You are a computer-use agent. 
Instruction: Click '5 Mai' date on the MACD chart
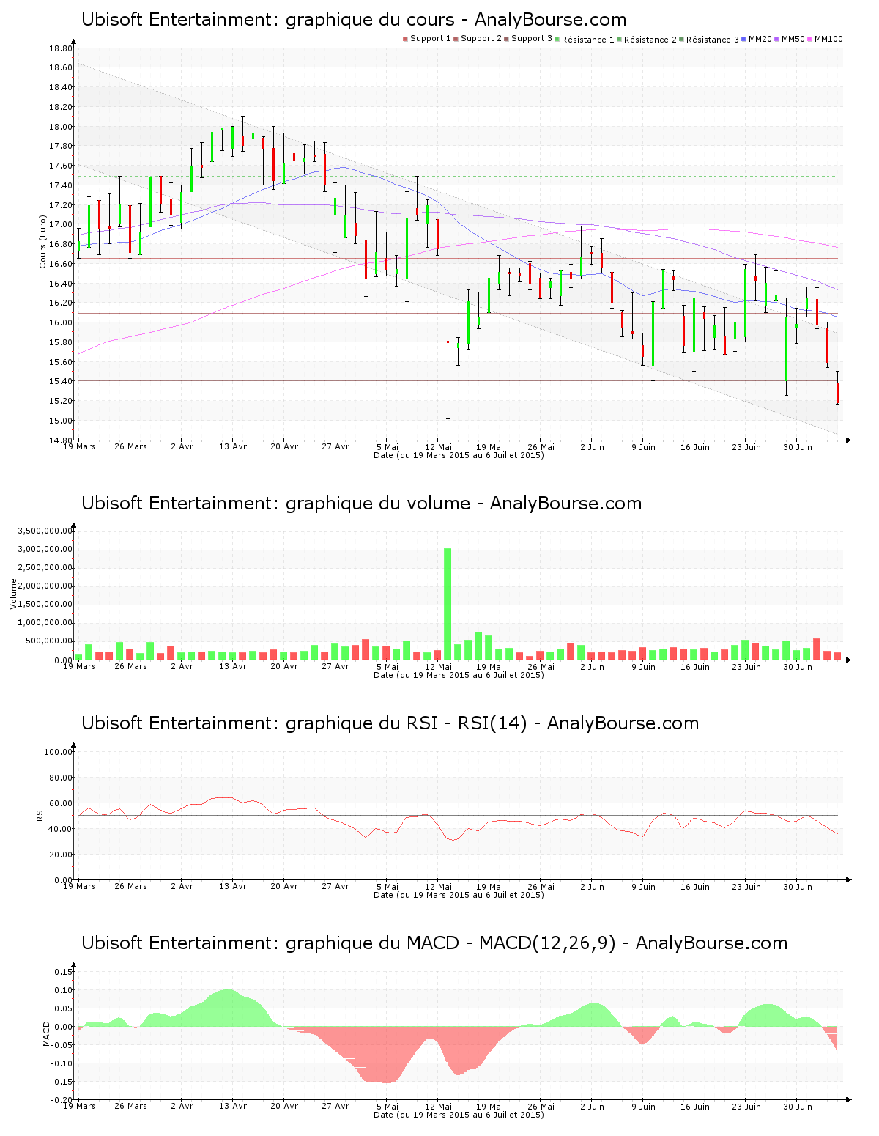click(387, 1106)
